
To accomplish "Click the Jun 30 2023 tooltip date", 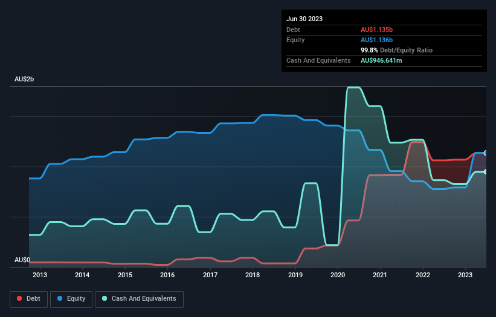I will pyautogui.click(x=304, y=19).
